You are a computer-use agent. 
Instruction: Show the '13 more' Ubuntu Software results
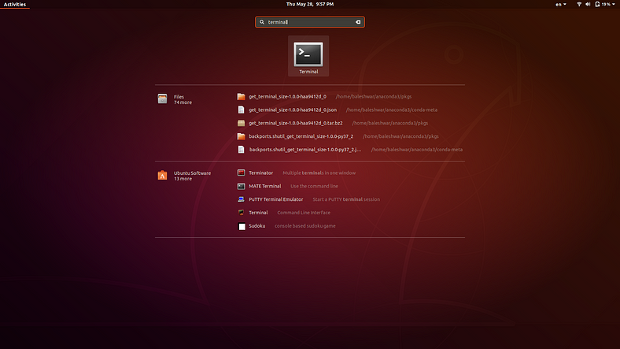pyautogui.click(x=183, y=179)
